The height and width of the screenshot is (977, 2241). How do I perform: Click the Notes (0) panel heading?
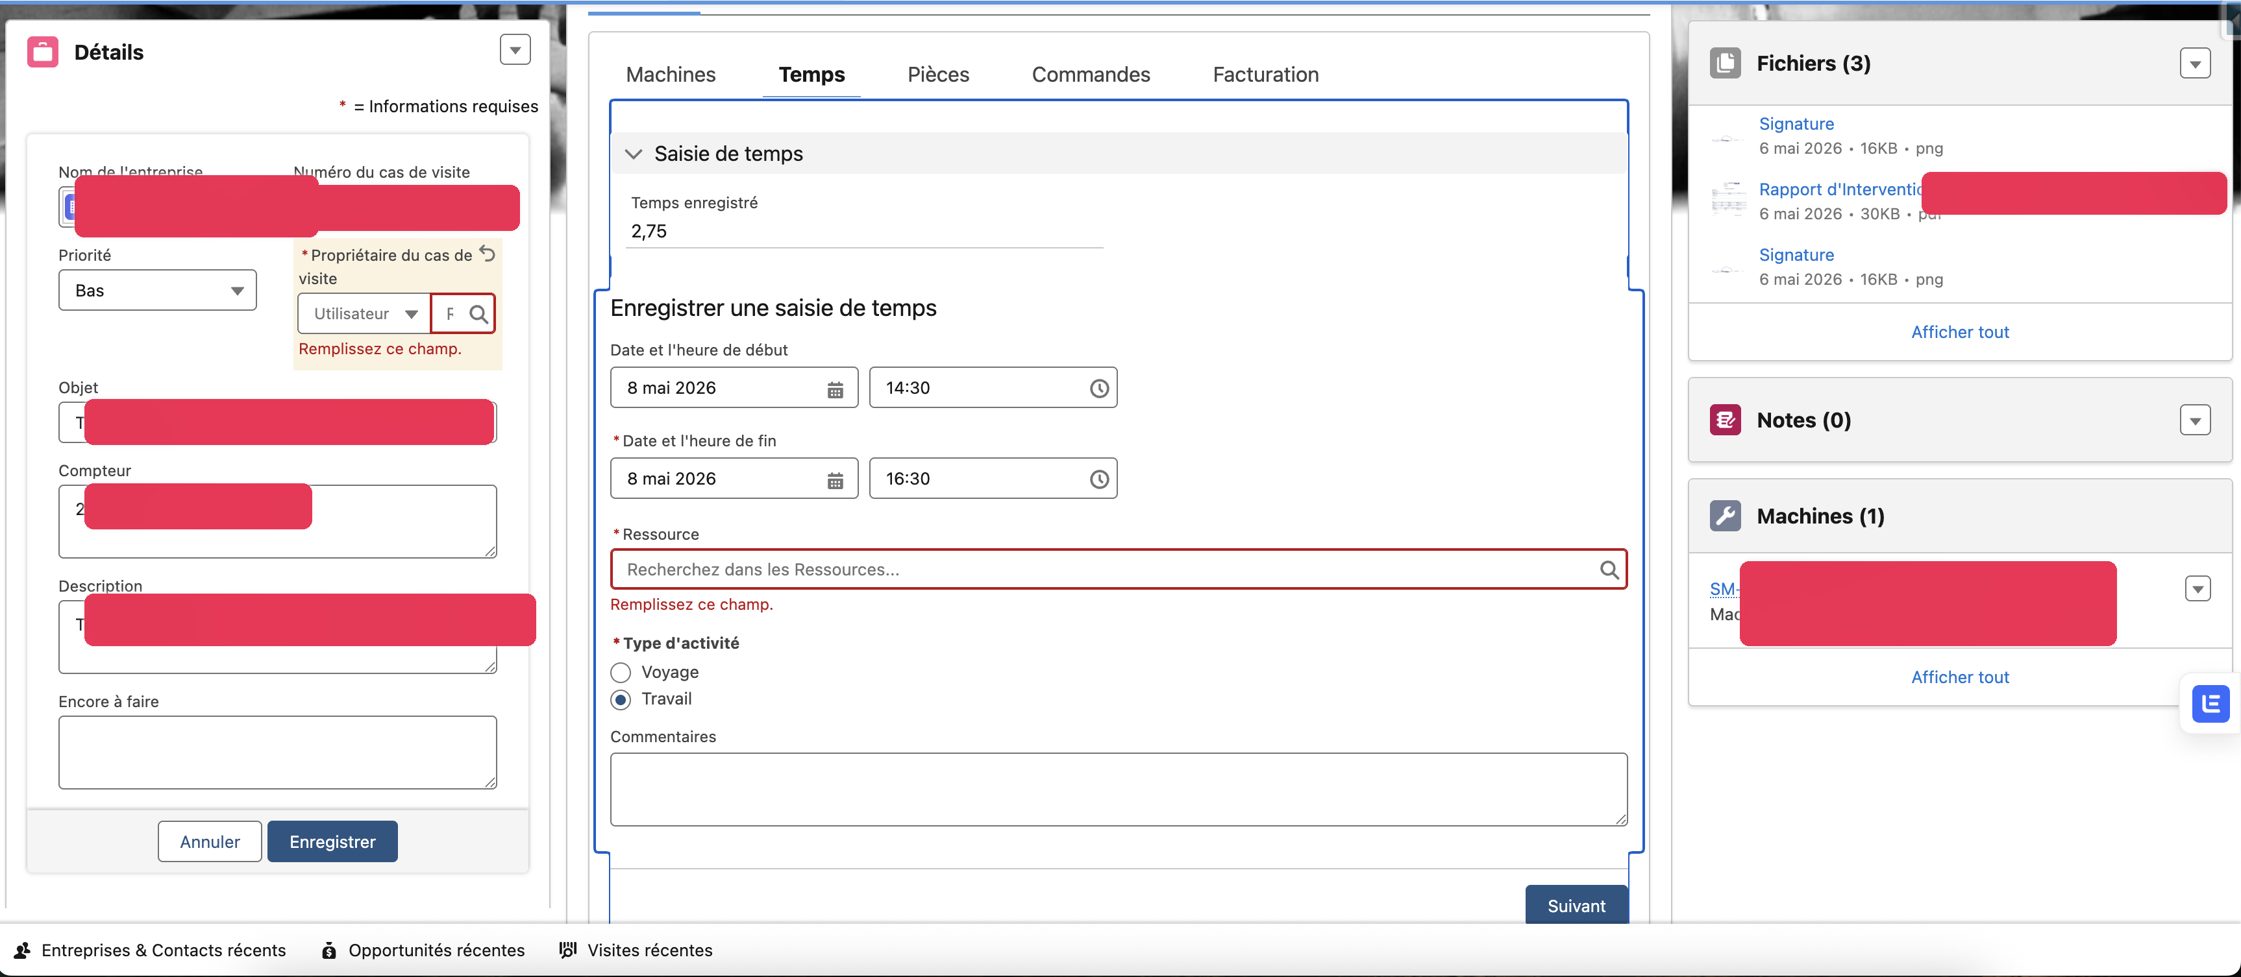1803,420
